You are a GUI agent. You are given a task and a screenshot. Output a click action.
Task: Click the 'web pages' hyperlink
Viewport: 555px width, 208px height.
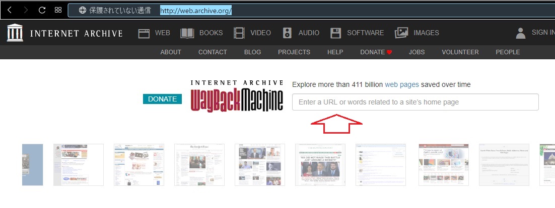point(402,85)
